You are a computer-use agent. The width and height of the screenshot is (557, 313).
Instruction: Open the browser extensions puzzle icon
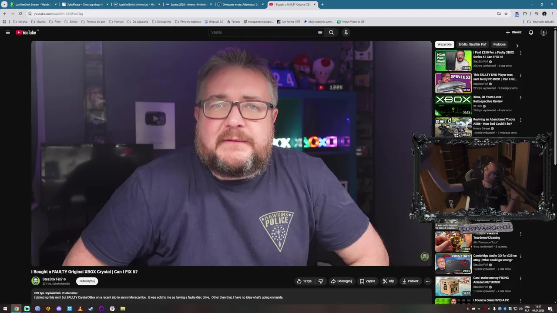(x=525, y=13)
